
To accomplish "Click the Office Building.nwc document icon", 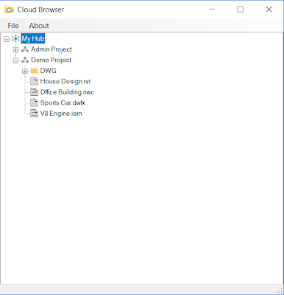I will (x=34, y=92).
